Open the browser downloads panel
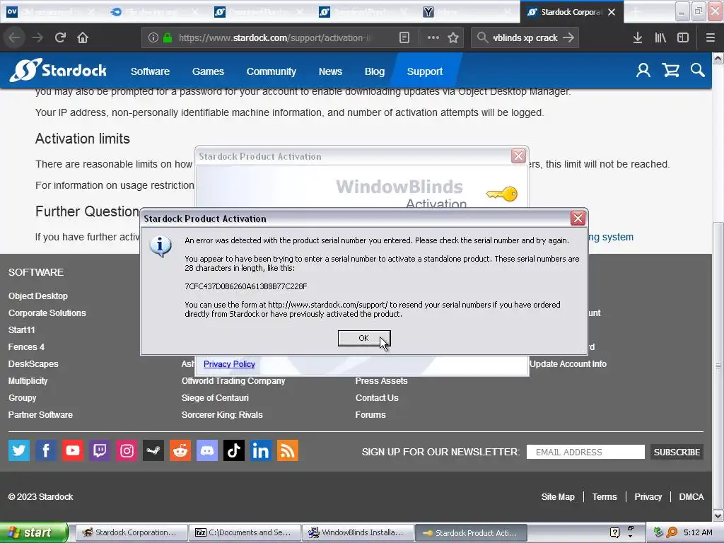The width and height of the screenshot is (724, 543). 638,37
